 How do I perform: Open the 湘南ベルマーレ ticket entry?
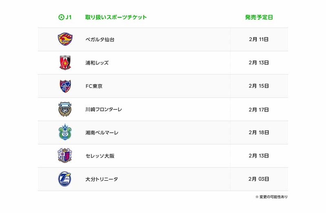pyautogui.click(x=102, y=133)
